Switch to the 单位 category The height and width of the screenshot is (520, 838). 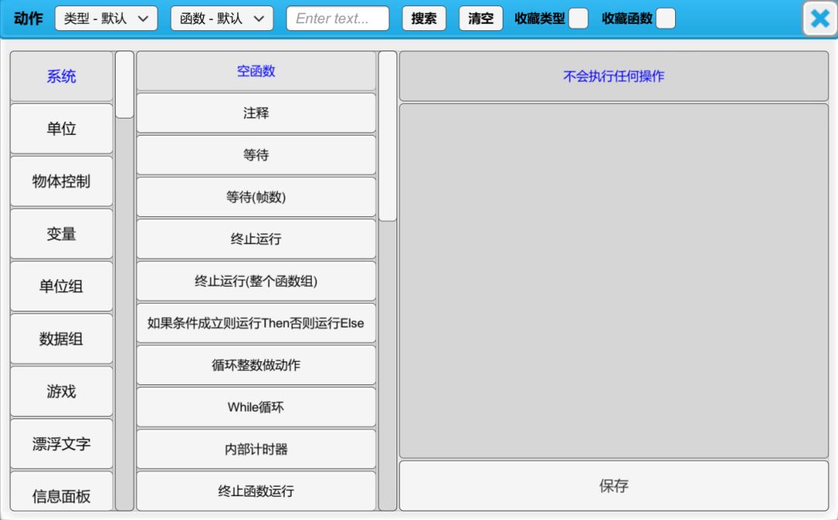click(x=61, y=129)
